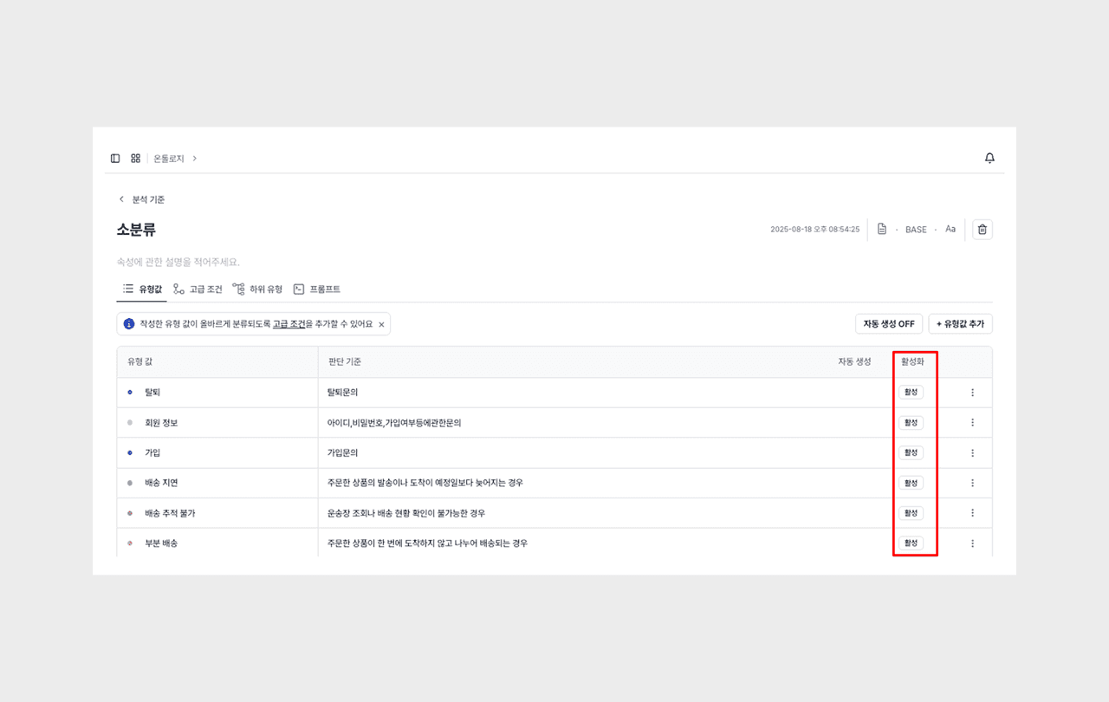Select the 배송 추적 불가 type value

coord(170,513)
